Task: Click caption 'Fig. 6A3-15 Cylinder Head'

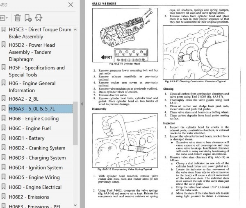Action: [125, 64]
